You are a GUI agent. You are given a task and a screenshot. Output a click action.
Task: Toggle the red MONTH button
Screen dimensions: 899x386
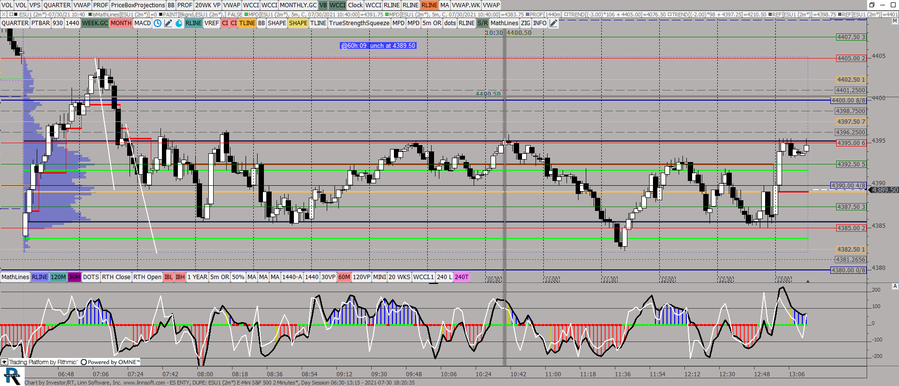[121, 23]
